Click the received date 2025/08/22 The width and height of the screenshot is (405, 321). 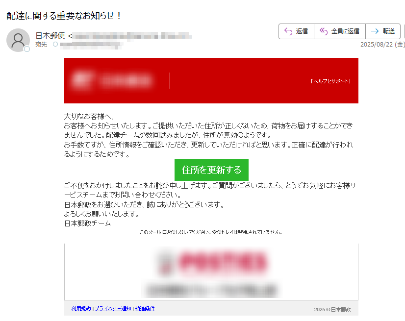click(377, 45)
